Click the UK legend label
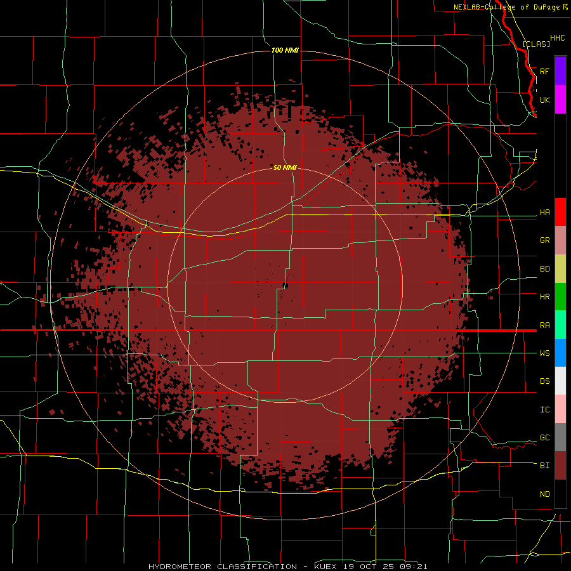 pos(545,100)
